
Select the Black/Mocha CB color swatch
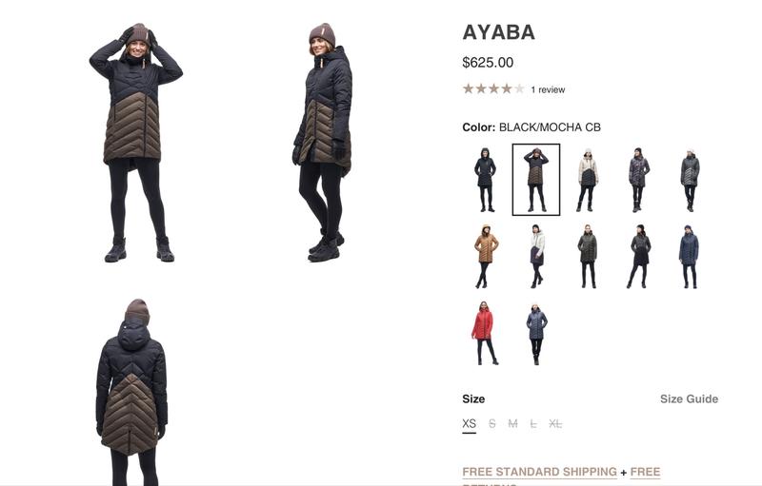(536, 180)
